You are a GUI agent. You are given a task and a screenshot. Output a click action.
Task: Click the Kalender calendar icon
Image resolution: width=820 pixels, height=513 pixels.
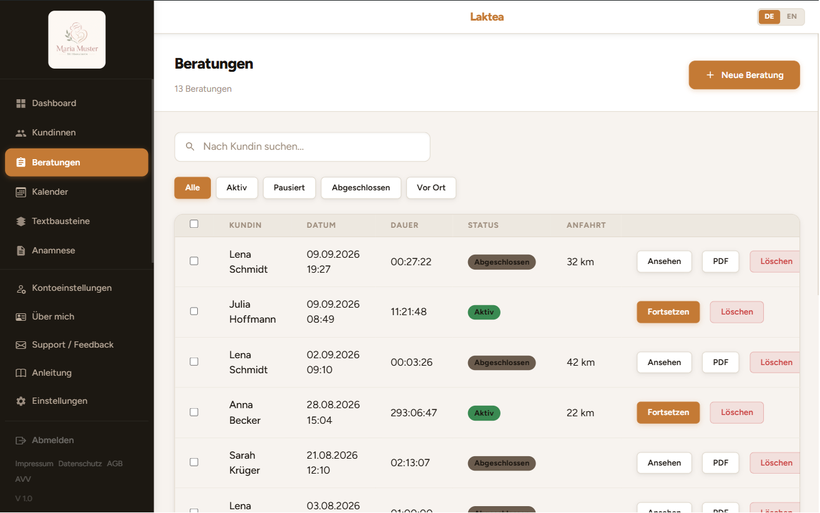(x=21, y=192)
